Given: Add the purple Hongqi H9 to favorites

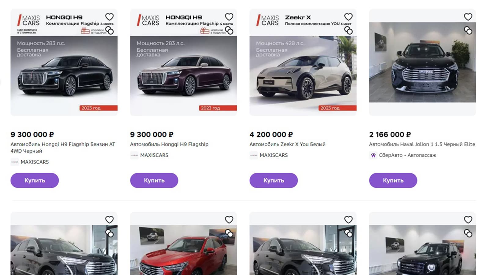Looking at the screenshot, I should click(x=229, y=17).
